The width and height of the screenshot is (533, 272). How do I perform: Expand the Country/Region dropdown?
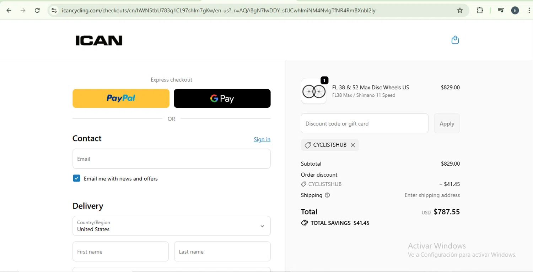(172, 226)
